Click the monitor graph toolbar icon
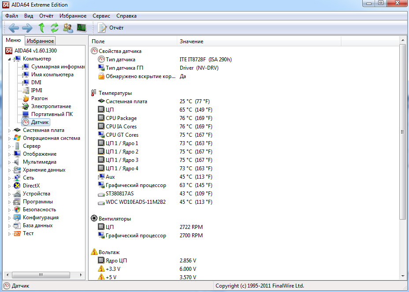This screenshot has height=292, width=409. pyautogui.click(x=82, y=28)
